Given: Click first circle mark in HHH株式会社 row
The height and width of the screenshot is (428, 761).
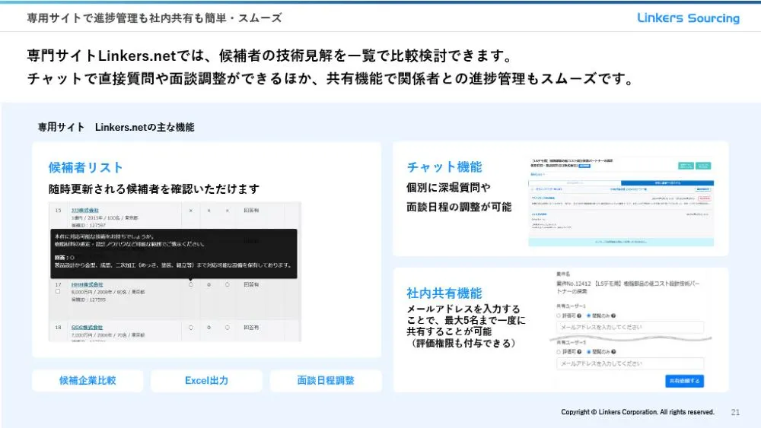Looking at the screenshot, I should [191, 284].
